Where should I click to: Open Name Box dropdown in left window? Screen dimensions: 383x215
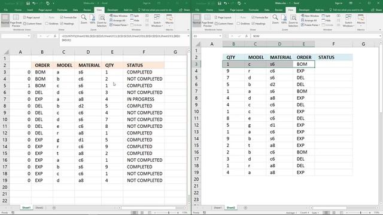click(x=29, y=36)
